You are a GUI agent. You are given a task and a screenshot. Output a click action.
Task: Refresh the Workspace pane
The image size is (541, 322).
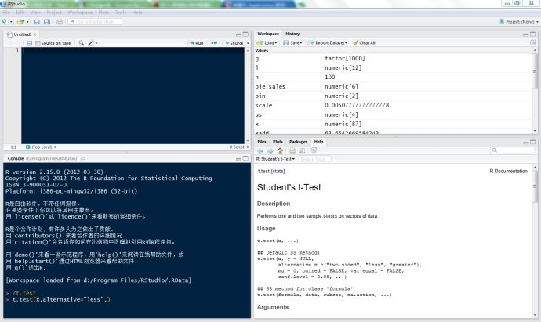click(x=533, y=43)
